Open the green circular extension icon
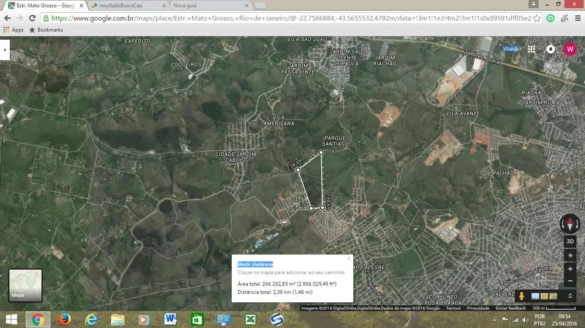 550,18
